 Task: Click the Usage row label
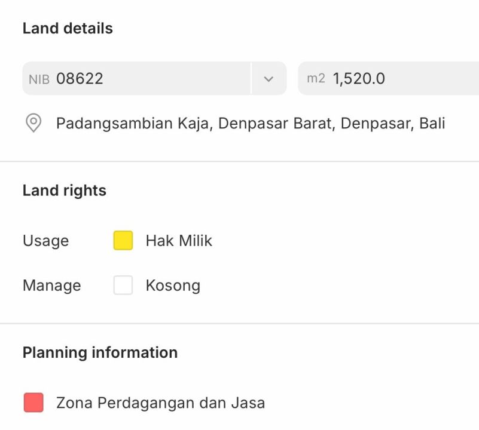tap(45, 241)
